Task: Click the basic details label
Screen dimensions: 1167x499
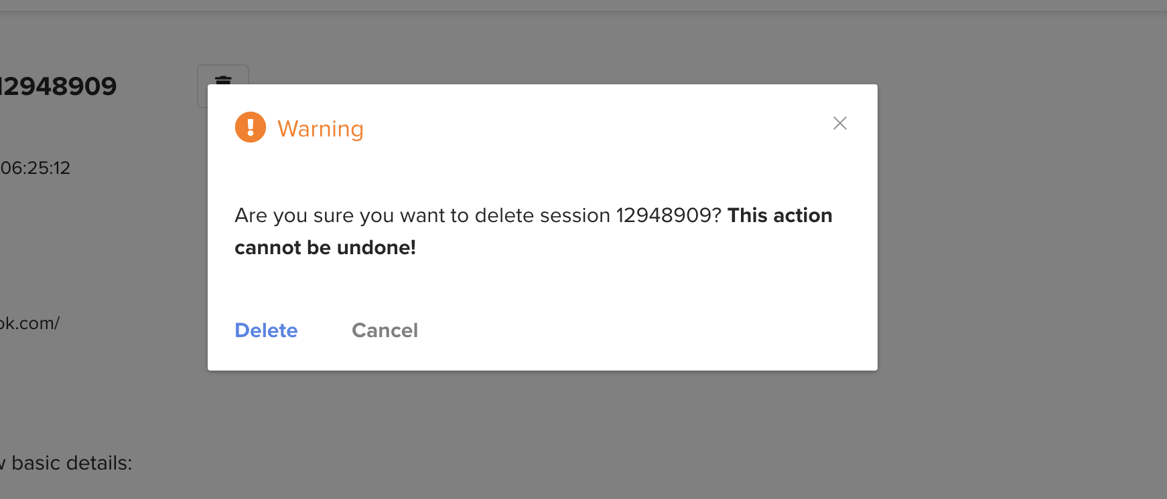Action: pyautogui.click(x=72, y=463)
